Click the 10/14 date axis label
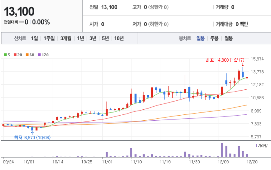 point(58,162)
